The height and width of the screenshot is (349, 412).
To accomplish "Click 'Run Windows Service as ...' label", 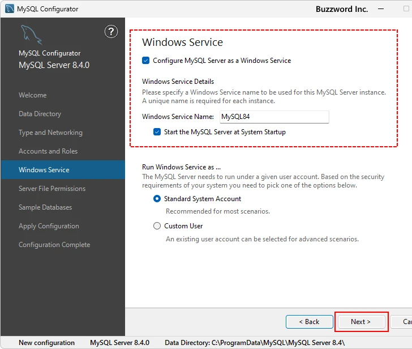I will [181, 167].
